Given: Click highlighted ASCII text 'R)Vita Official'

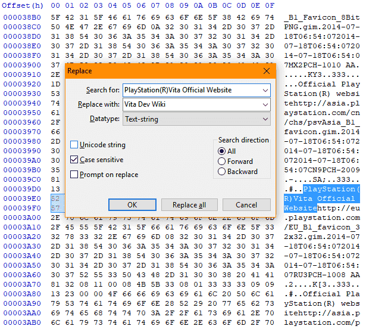Looking at the screenshot, I should (x=320, y=198).
